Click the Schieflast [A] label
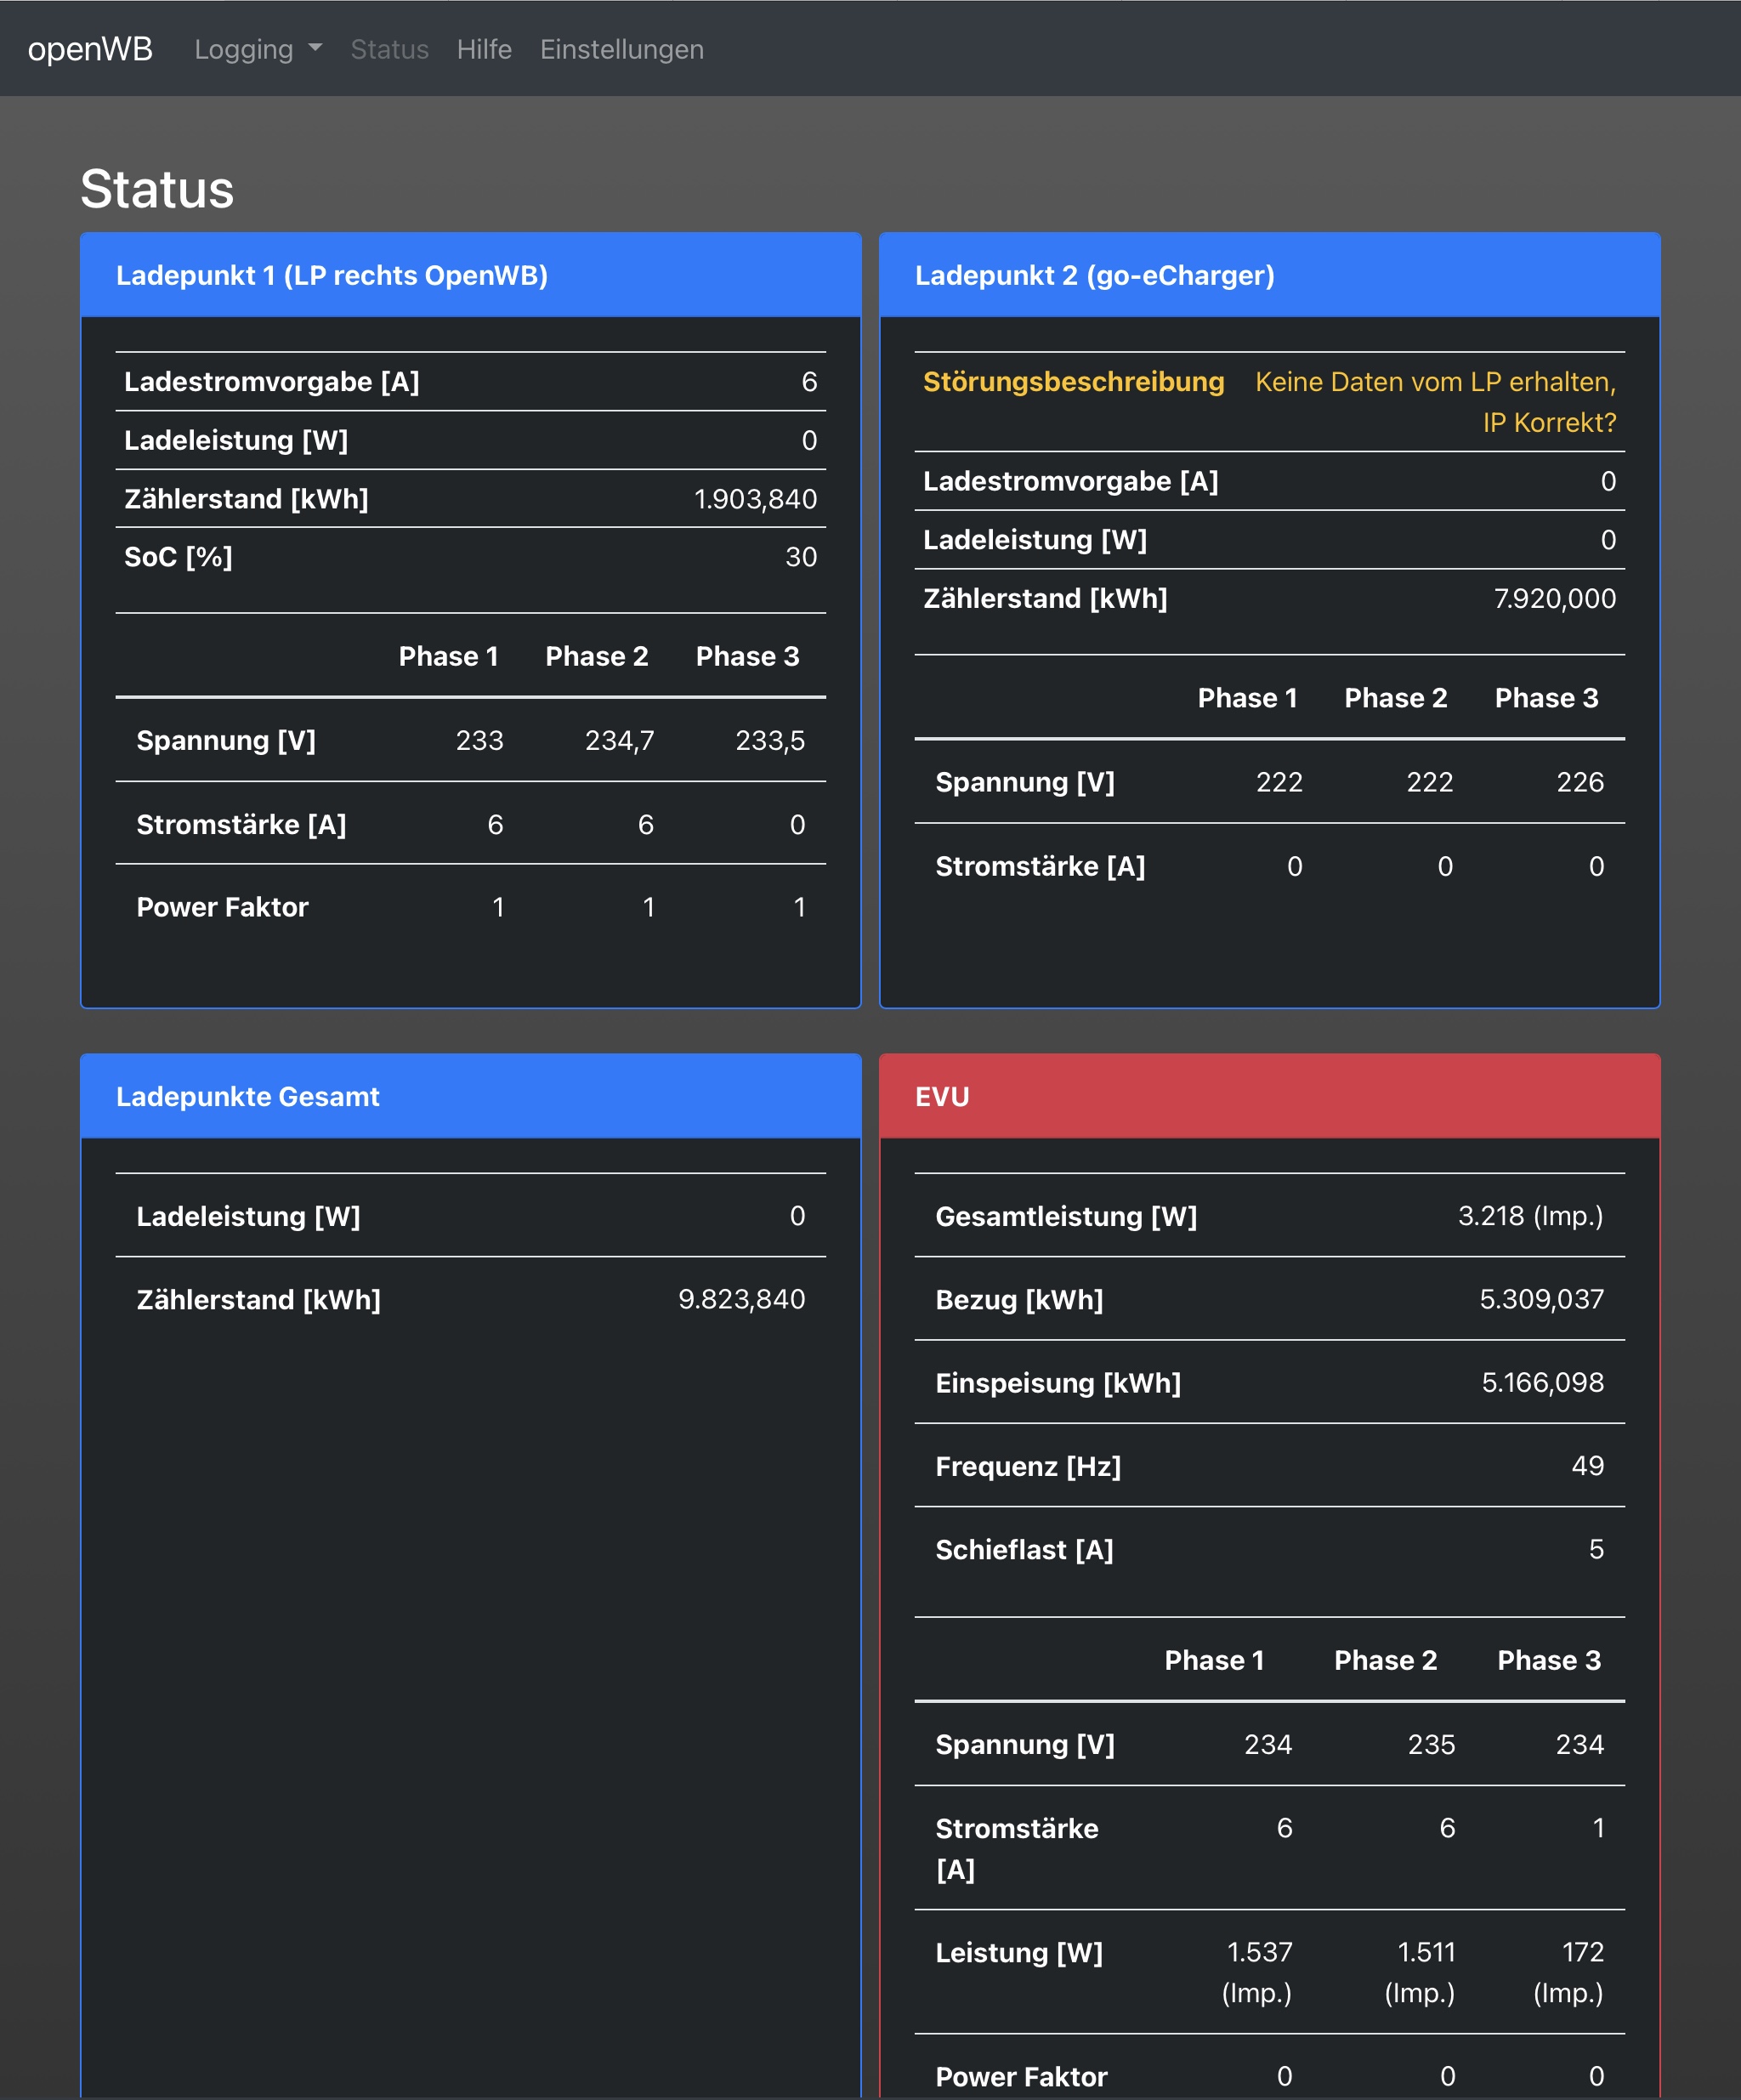1741x2100 pixels. click(1024, 1549)
